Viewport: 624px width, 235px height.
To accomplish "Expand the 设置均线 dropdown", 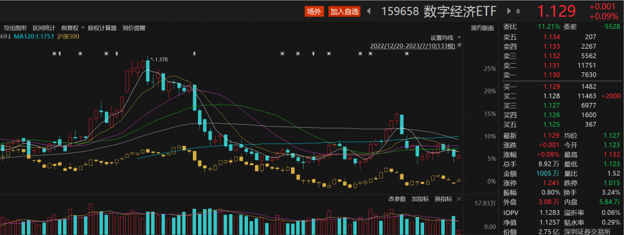I will tap(459, 37).
